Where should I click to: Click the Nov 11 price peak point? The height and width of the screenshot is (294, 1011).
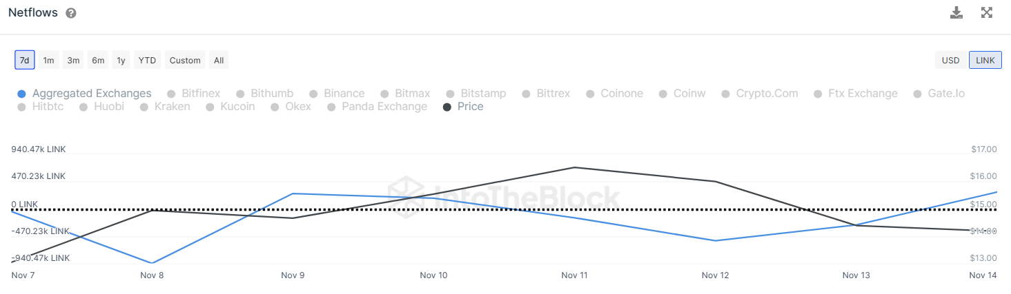[x=574, y=167]
